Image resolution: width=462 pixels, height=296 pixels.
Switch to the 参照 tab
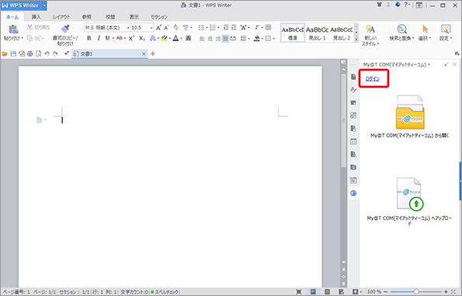pos(87,17)
